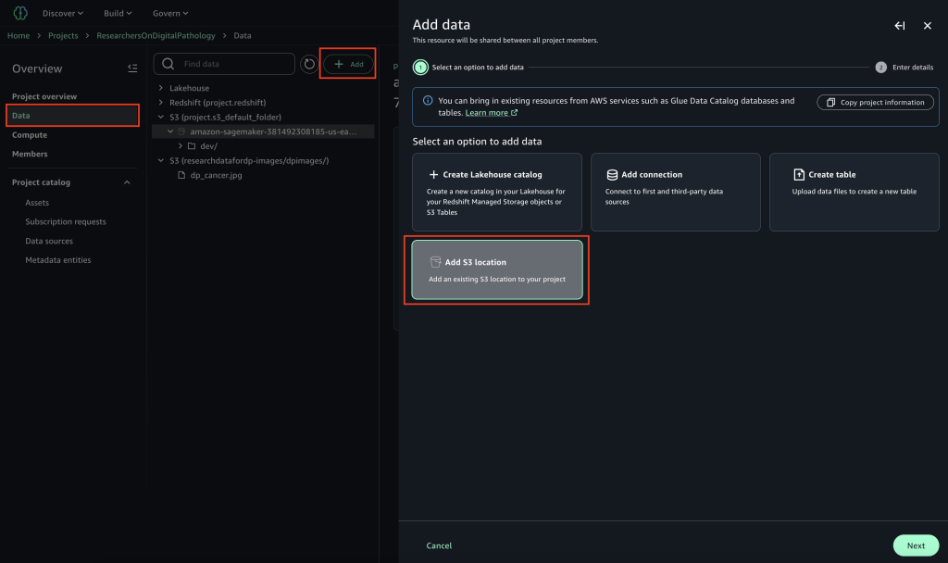Image resolution: width=948 pixels, height=563 pixels.
Task: Choose Create table option card
Action: pos(854,193)
